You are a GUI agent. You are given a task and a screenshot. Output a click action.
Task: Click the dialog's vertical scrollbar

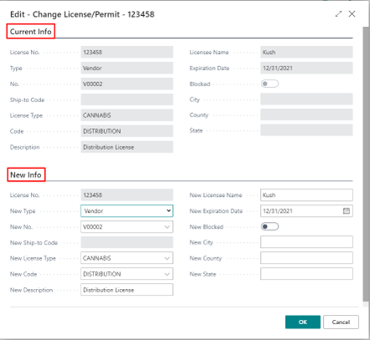tap(366, 164)
